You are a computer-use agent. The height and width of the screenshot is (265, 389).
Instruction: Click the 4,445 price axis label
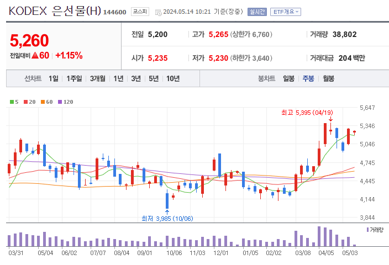tap(367, 181)
